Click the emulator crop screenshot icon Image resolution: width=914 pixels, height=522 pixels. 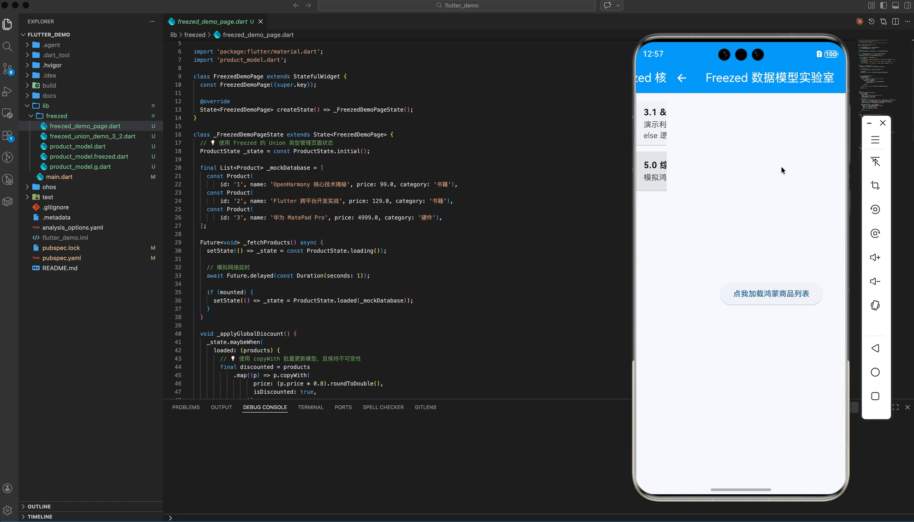coord(875,185)
